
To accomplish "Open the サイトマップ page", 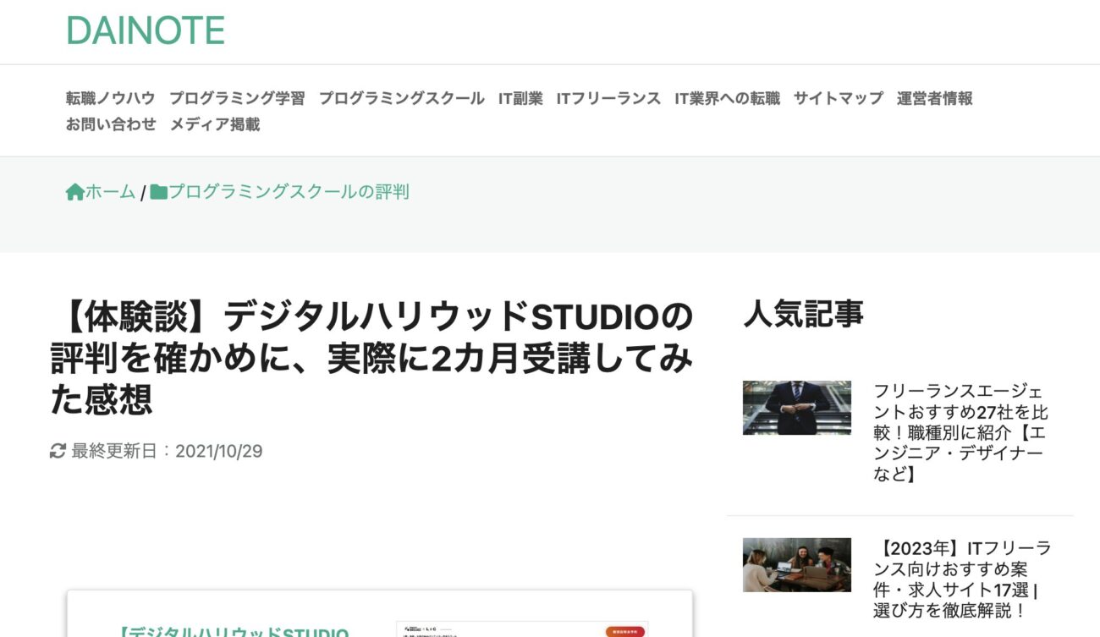I will pyautogui.click(x=838, y=98).
